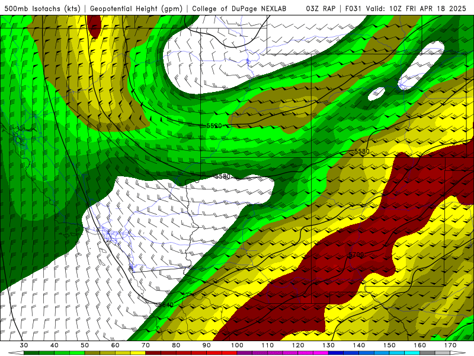The width and height of the screenshot is (474, 356).
Task: Choose the bright yellow 65-70 kt swatch
Action: coord(138,353)
